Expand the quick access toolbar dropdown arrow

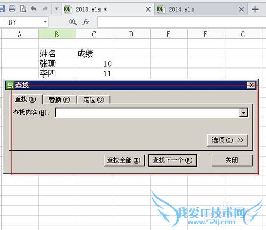[x=56, y=8]
